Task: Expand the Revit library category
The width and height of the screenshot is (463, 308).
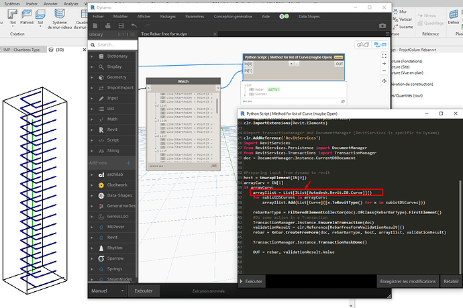Action: (92, 130)
